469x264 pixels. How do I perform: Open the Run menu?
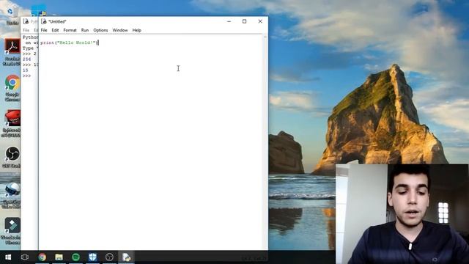tap(85, 30)
